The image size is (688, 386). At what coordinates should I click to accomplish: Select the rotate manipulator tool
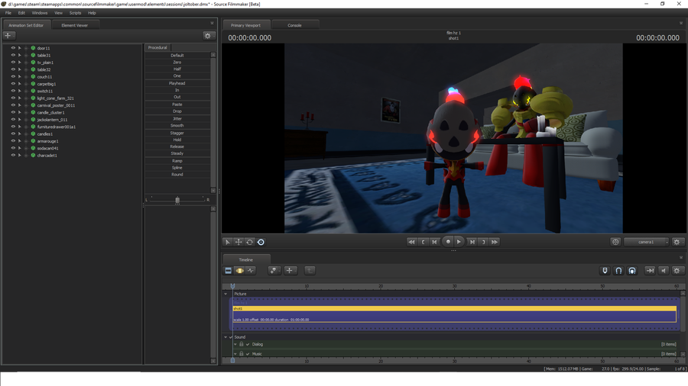tap(250, 242)
